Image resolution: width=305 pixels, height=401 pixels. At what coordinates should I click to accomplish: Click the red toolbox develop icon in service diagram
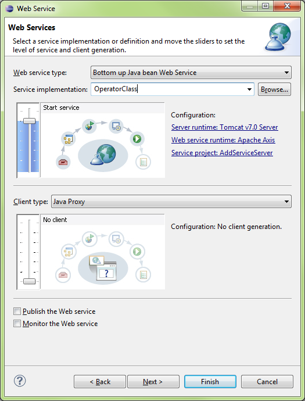pyautogui.click(x=63, y=162)
